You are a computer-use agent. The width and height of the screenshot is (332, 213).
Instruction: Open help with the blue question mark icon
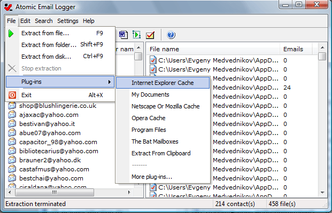[x=171, y=35]
